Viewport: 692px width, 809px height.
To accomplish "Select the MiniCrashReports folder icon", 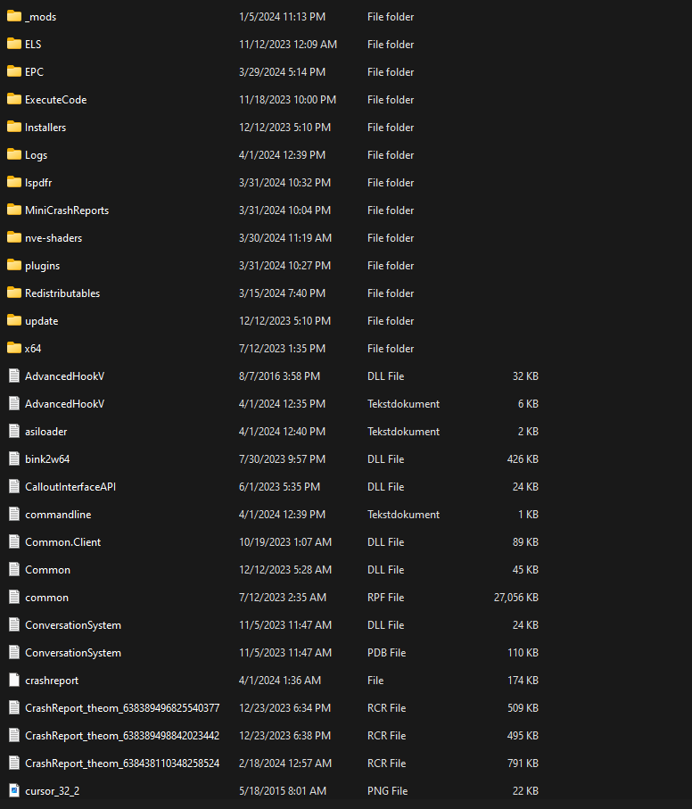I will click(x=14, y=210).
